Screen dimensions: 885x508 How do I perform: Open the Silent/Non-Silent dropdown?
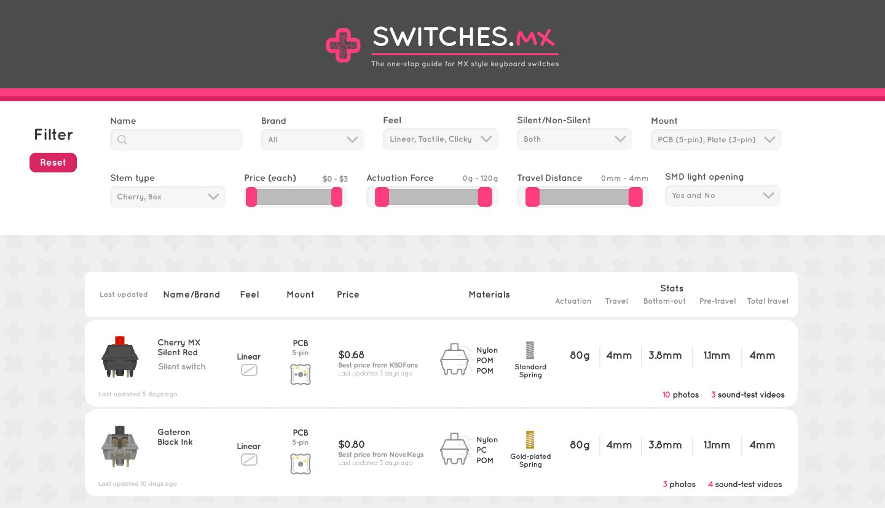point(575,139)
